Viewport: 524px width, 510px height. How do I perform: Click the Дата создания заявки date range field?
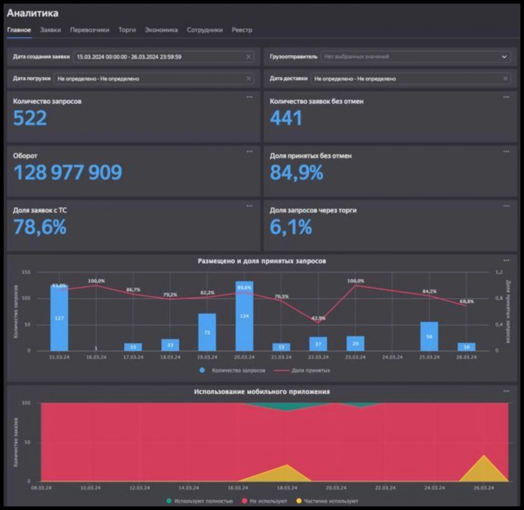tap(157, 57)
